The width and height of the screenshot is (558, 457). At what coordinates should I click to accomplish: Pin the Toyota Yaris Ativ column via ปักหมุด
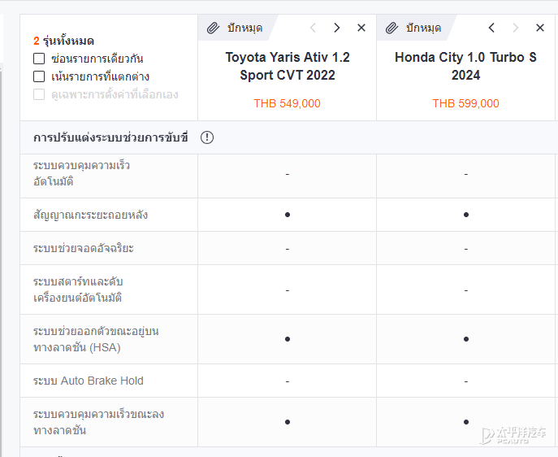pos(244,28)
